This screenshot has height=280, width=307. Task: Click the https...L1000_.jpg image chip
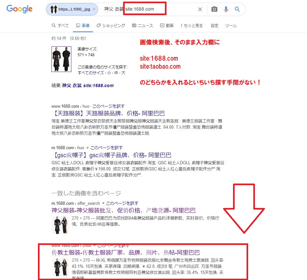72,9
